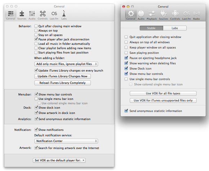Open Last.fm icon in right window

pos(186,15)
